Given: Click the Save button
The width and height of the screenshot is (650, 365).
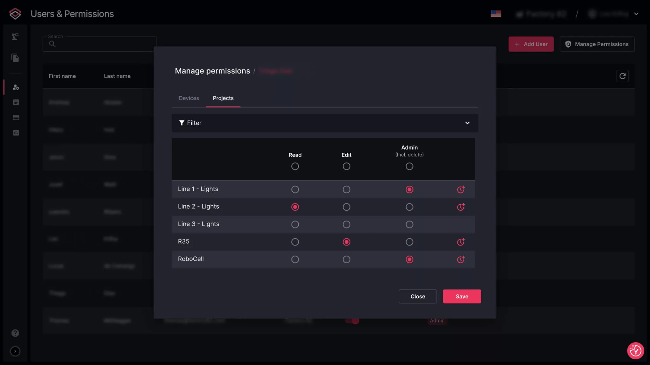Looking at the screenshot, I should coord(462,296).
